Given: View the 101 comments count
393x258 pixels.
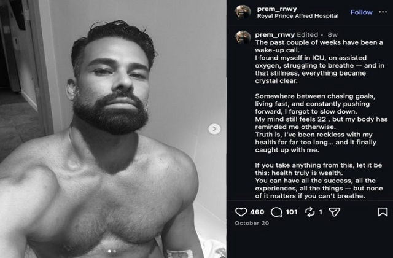Looking at the screenshot, I should pos(292,212).
